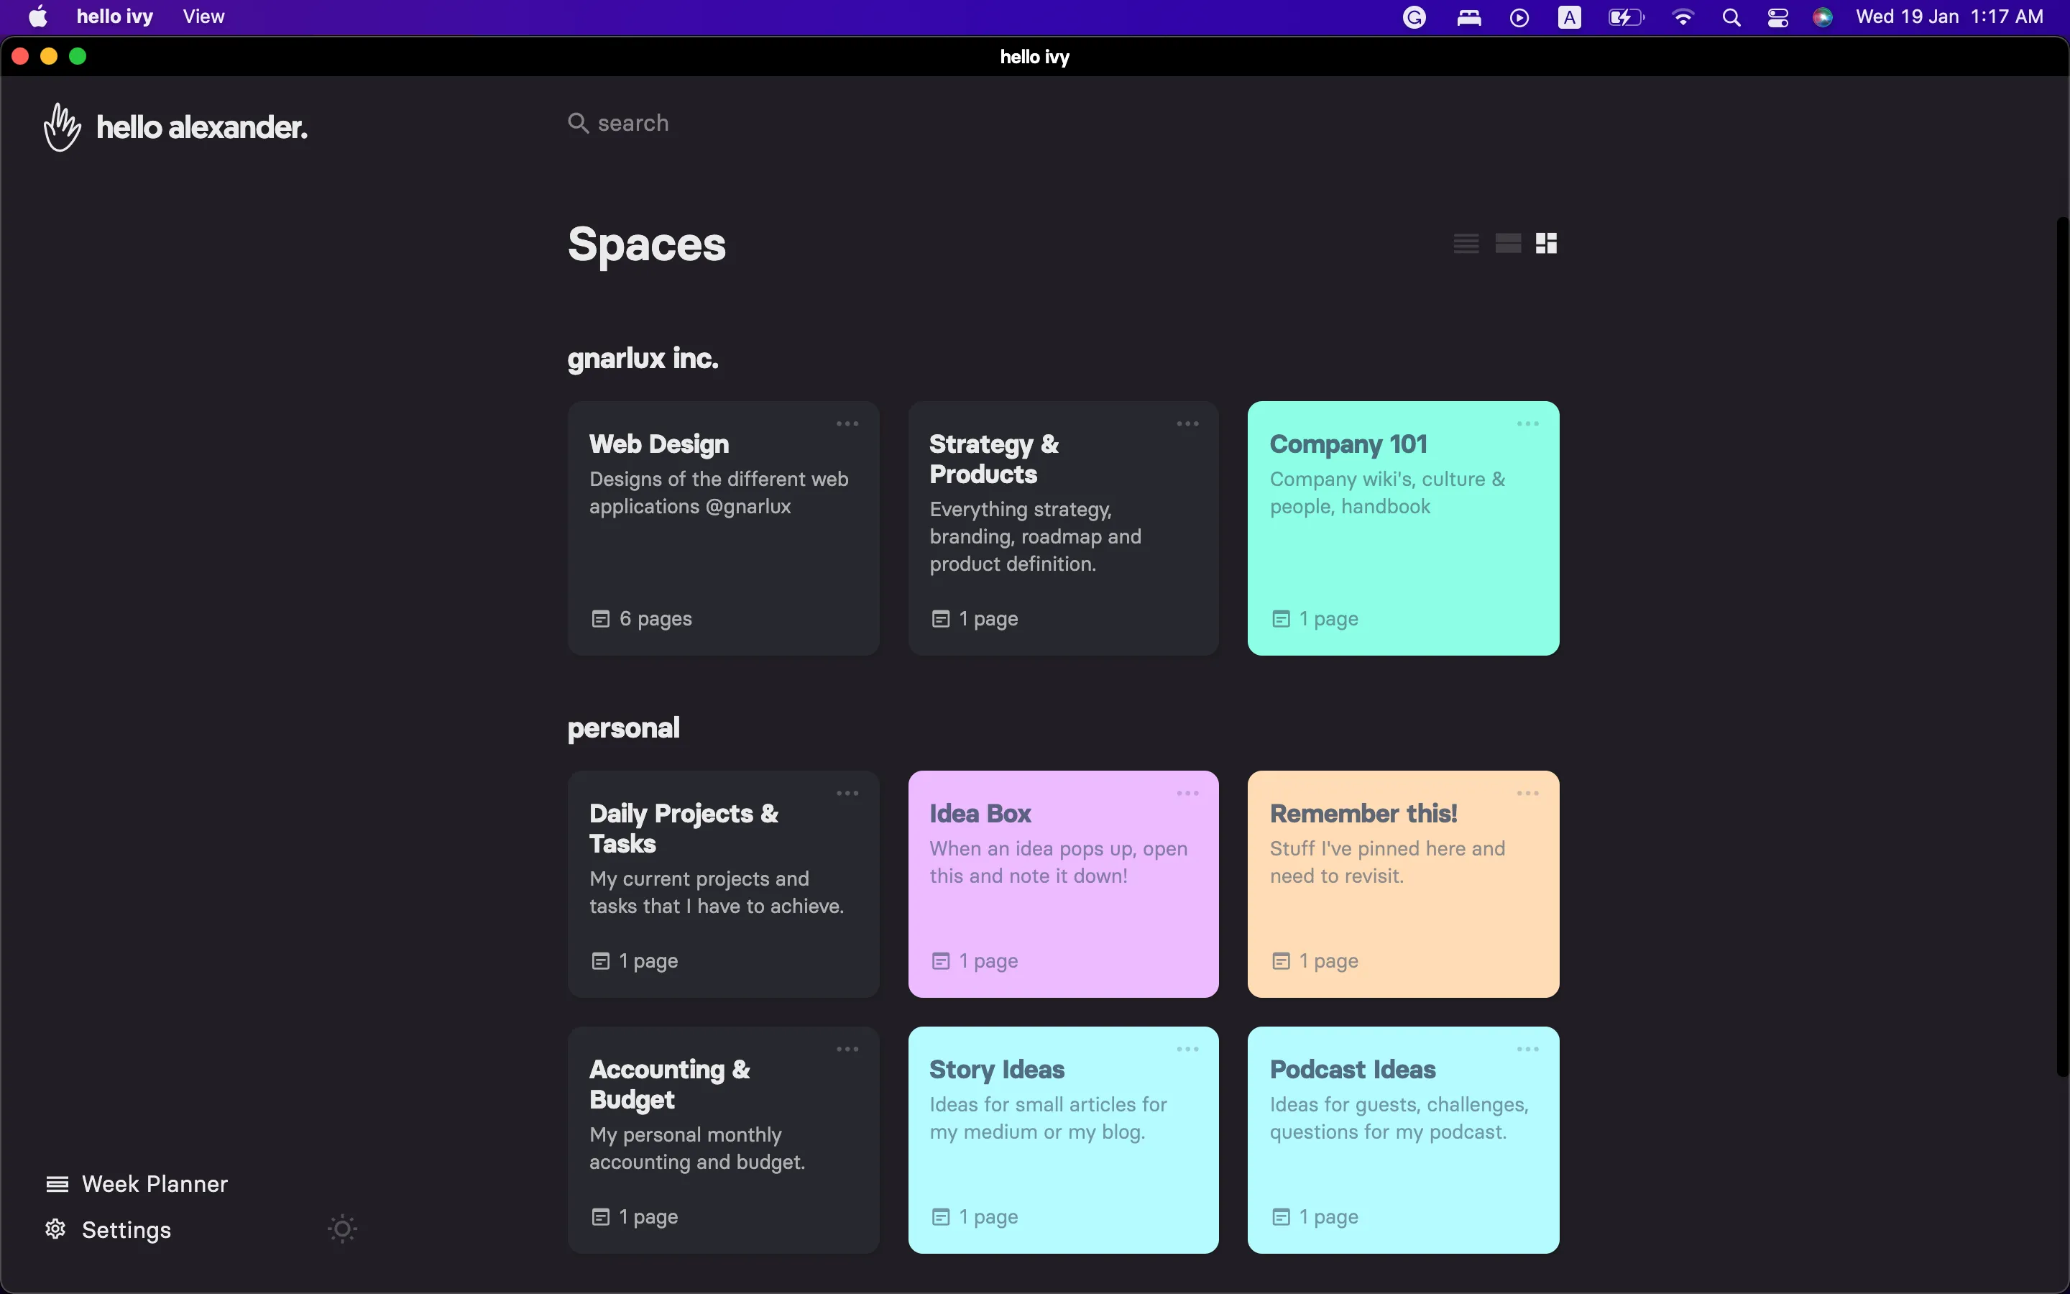Screen dimensions: 2070x1294
Task: Open Company 101 three-dot options menu
Action: click(1527, 423)
